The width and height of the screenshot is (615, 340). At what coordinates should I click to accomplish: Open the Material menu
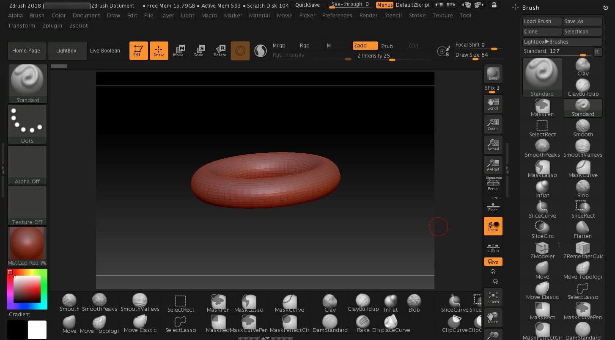pyautogui.click(x=259, y=15)
